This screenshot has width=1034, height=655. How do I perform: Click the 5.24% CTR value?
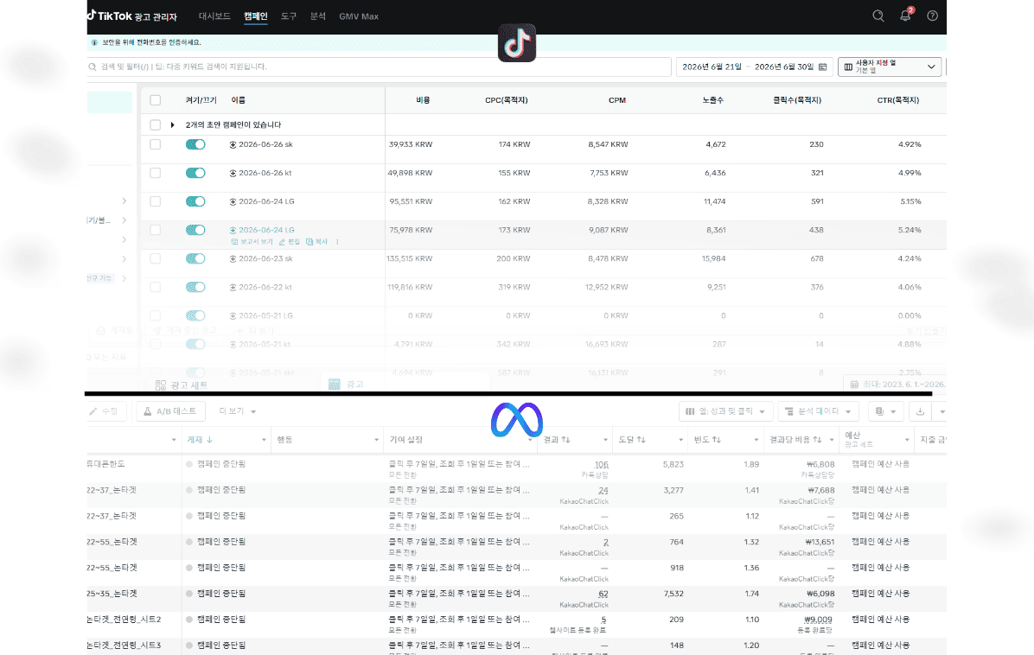910,230
